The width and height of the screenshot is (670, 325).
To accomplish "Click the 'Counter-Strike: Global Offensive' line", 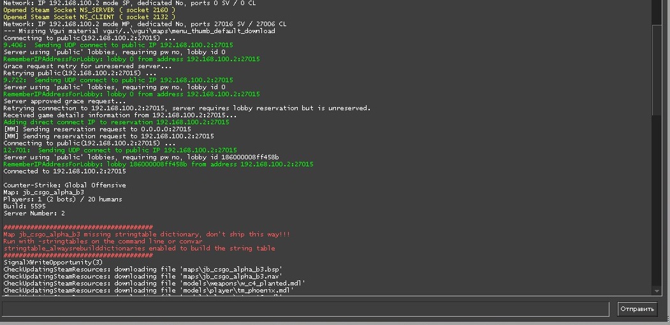I will (64, 185).
